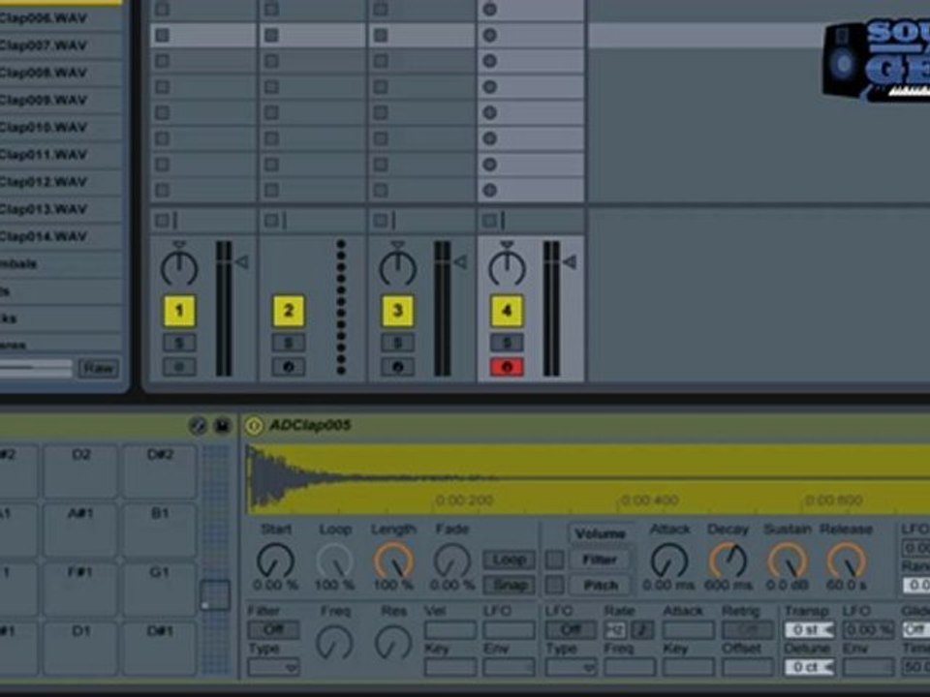Solo track 4 with the S button
Viewport: 930px width, 697px height.
[x=507, y=343]
